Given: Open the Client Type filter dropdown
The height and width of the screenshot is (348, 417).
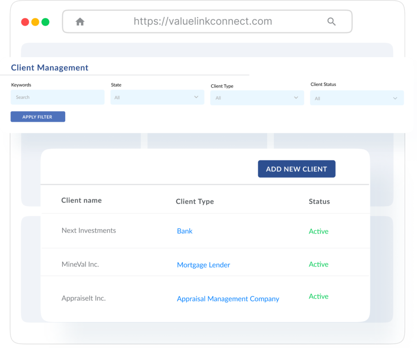Looking at the screenshot, I should (257, 98).
